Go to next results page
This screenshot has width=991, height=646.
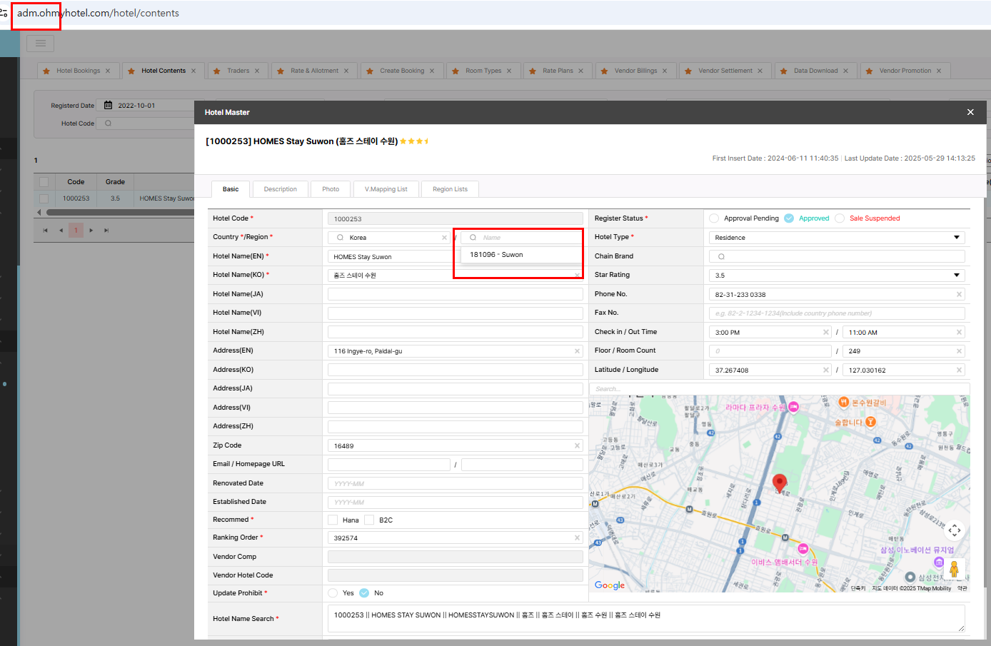click(91, 231)
